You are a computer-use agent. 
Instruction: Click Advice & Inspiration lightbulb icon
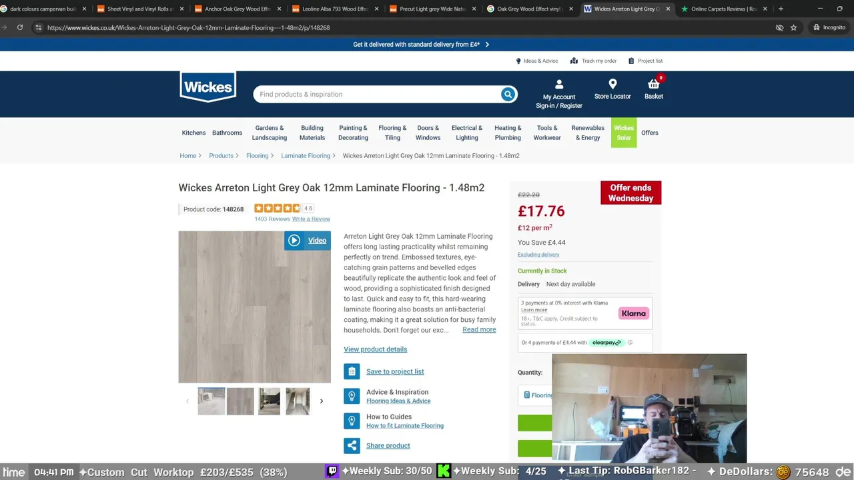pos(352,396)
